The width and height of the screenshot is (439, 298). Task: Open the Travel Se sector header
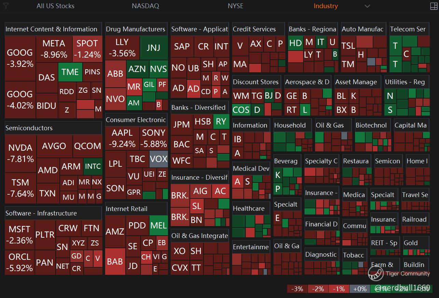click(415, 195)
